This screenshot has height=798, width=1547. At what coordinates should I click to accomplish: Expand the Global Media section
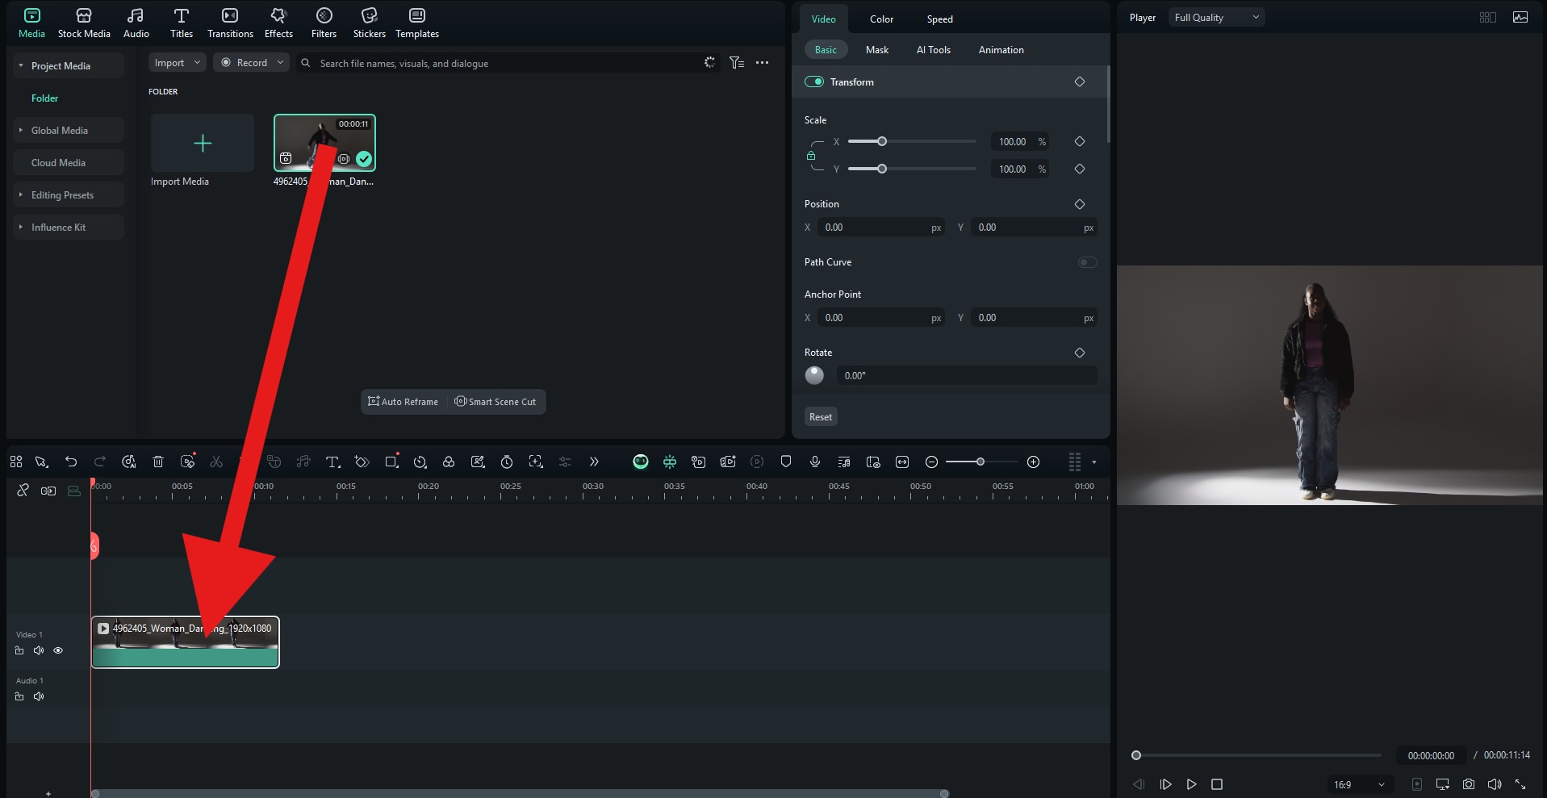[21, 130]
